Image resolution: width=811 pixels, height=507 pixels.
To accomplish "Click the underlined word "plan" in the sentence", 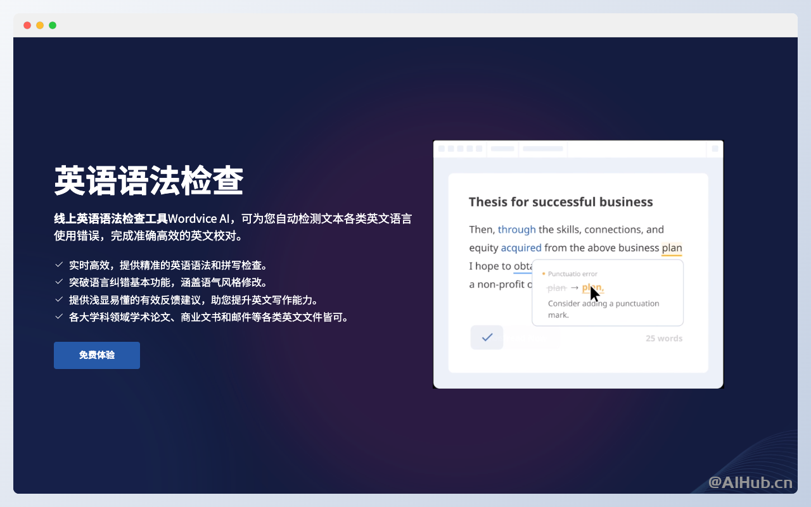I will click(x=672, y=248).
